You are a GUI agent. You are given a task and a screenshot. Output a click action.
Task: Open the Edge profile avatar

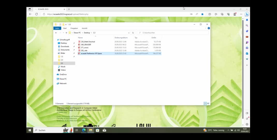[x=235, y=14]
